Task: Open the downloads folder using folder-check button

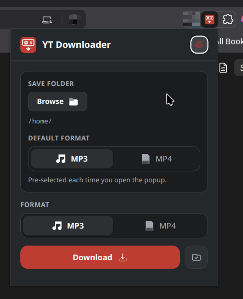Action: (x=196, y=257)
